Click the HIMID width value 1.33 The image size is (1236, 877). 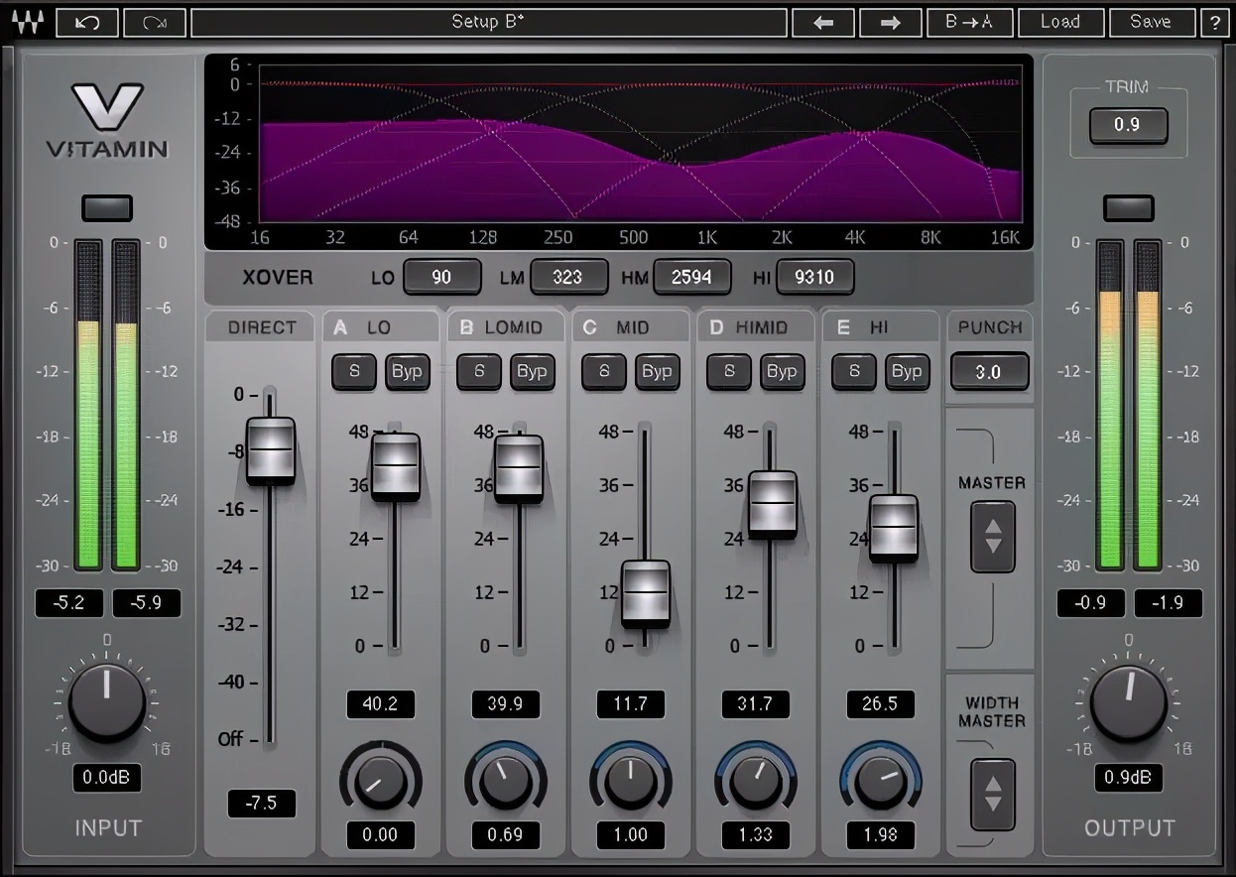point(755,834)
